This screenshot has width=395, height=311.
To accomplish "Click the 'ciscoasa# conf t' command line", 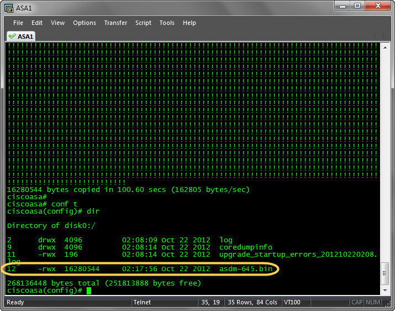I will tap(43, 204).
